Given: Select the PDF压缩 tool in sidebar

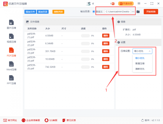Looking at the screenshot, I should [x=11, y=52].
